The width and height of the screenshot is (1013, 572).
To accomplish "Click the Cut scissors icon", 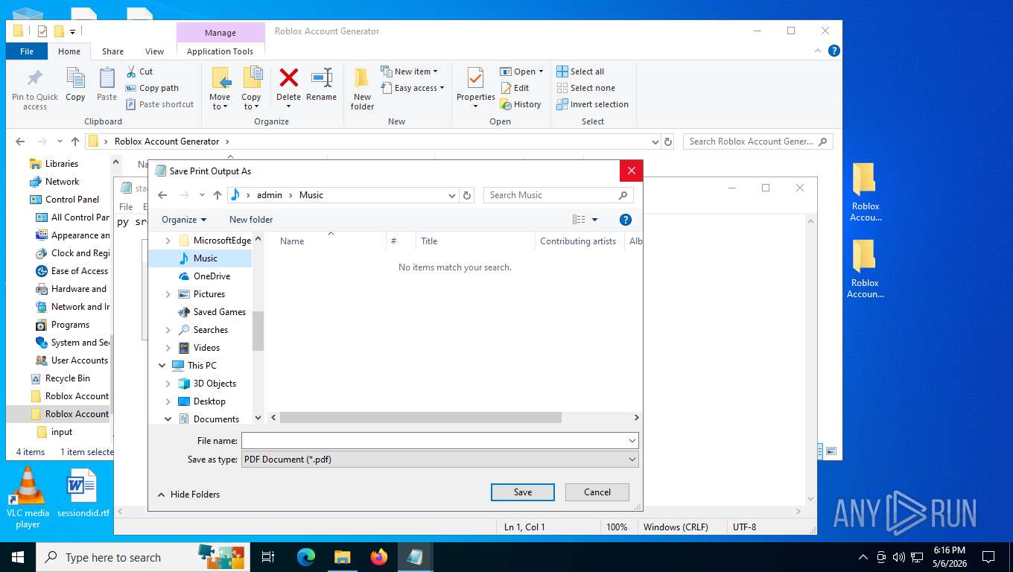I will pos(130,71).
